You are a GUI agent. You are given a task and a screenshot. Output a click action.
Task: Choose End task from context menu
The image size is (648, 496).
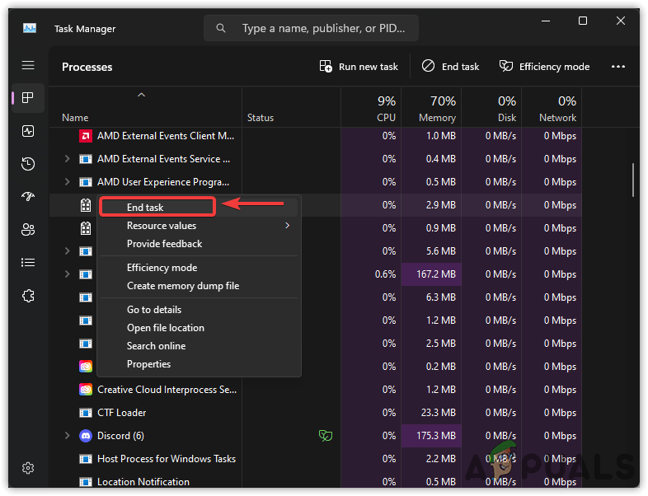[x=199, y=207]
